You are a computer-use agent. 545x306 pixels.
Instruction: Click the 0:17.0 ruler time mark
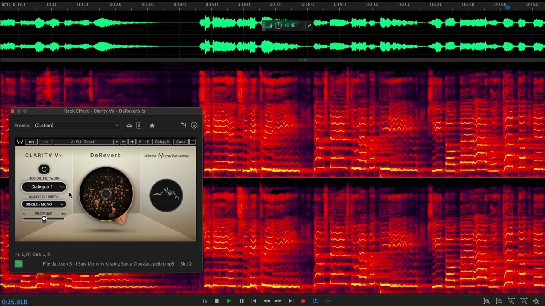click(275, 4)
